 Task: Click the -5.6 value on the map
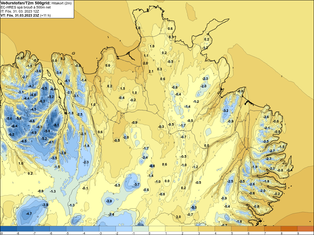pyautogui.click(x=9, y=118)
